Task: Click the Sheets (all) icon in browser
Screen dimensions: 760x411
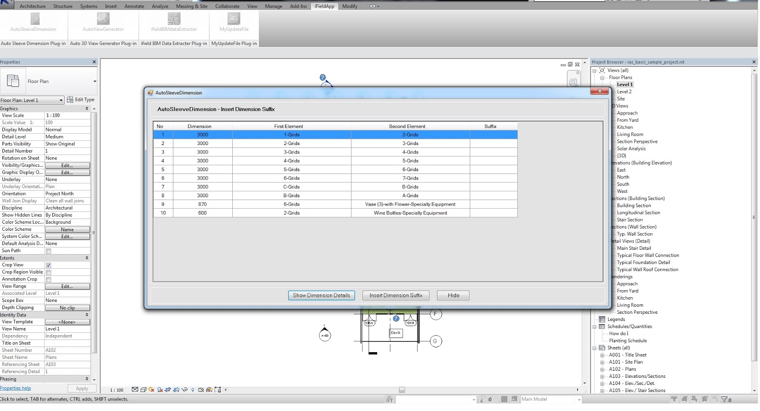Action: (x=602, y=347)
